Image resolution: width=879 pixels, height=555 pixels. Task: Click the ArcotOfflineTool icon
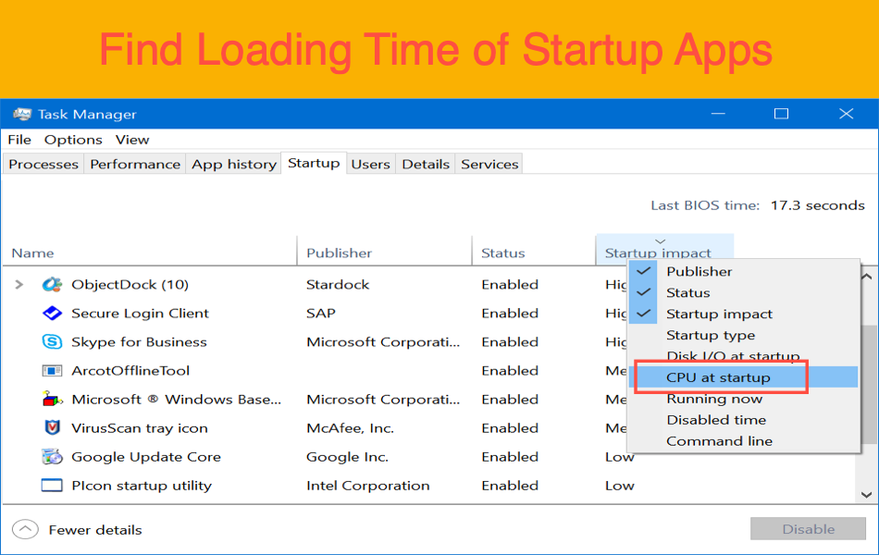pyautogui.click(x=52, y=371)
